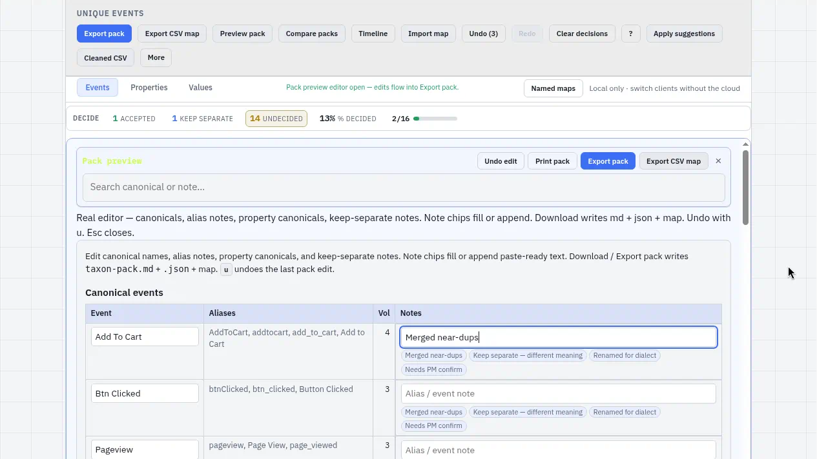The image size is (817, 459).
Task: Click the scrollbar up arrow
Action: (x=746, y=144)
